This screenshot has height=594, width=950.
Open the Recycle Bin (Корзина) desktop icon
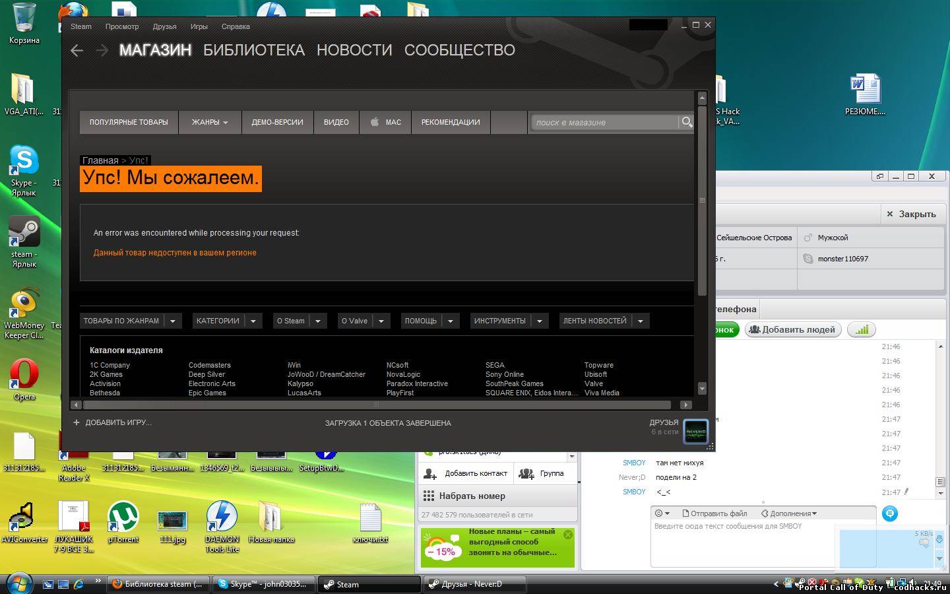pyautogui.click(x=24, y=24)
